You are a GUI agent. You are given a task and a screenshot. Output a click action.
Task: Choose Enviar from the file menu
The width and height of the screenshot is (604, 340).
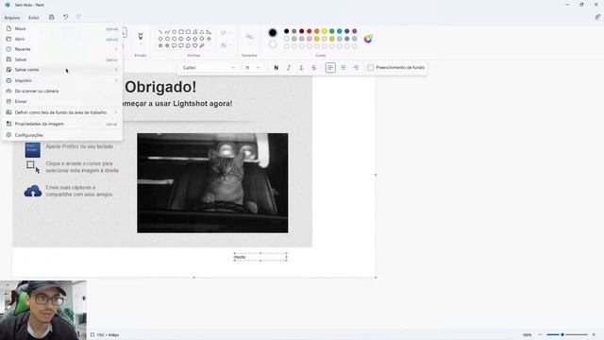[62, 101]
